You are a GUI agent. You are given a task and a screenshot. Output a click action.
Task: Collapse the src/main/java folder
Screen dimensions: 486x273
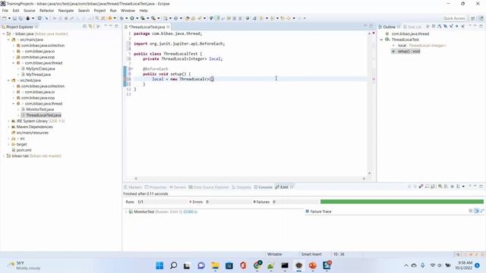[8, 39]
